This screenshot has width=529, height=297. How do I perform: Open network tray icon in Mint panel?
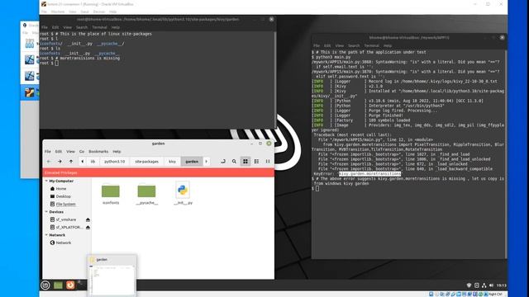(484, 285)
